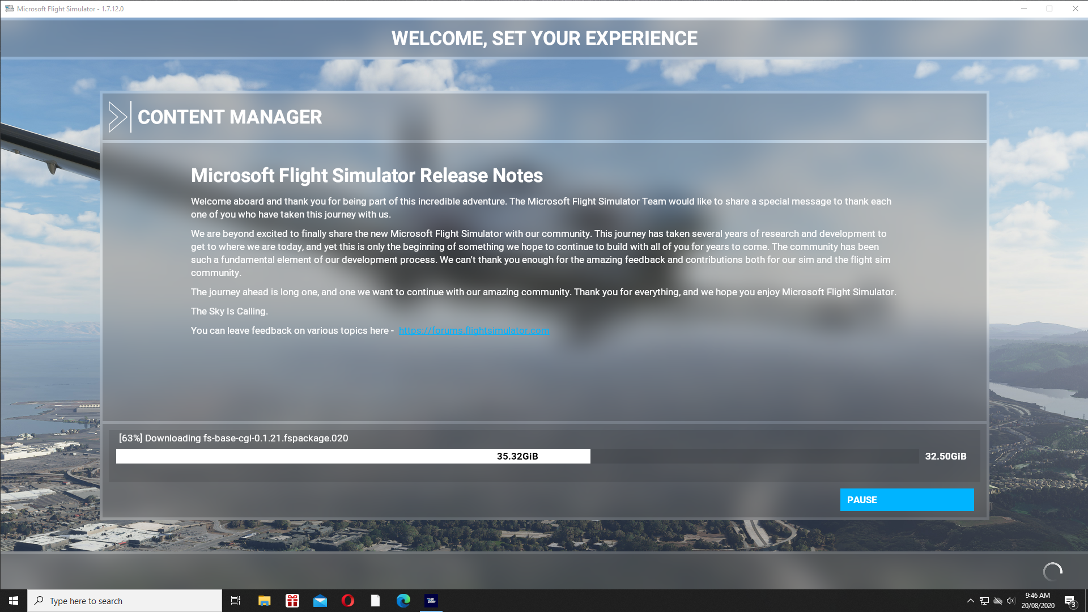Viewport: 1088px width, 612px height.
Task: Open the blank document app on the taskbar
Action: click(x=375, y=601)
